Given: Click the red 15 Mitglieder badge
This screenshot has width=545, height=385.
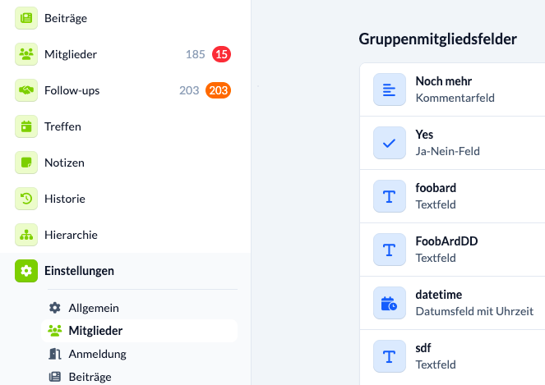Looking at the screenshot, I should (x=221, y=54).
